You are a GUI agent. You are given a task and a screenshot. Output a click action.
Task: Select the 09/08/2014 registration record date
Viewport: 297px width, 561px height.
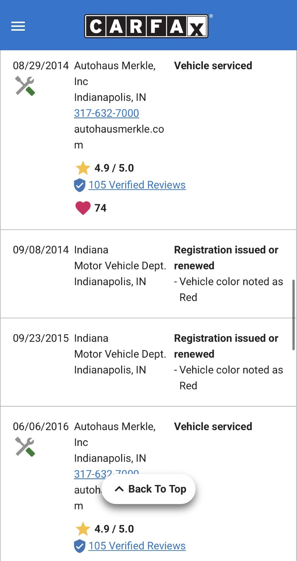[x=41, y=250]
